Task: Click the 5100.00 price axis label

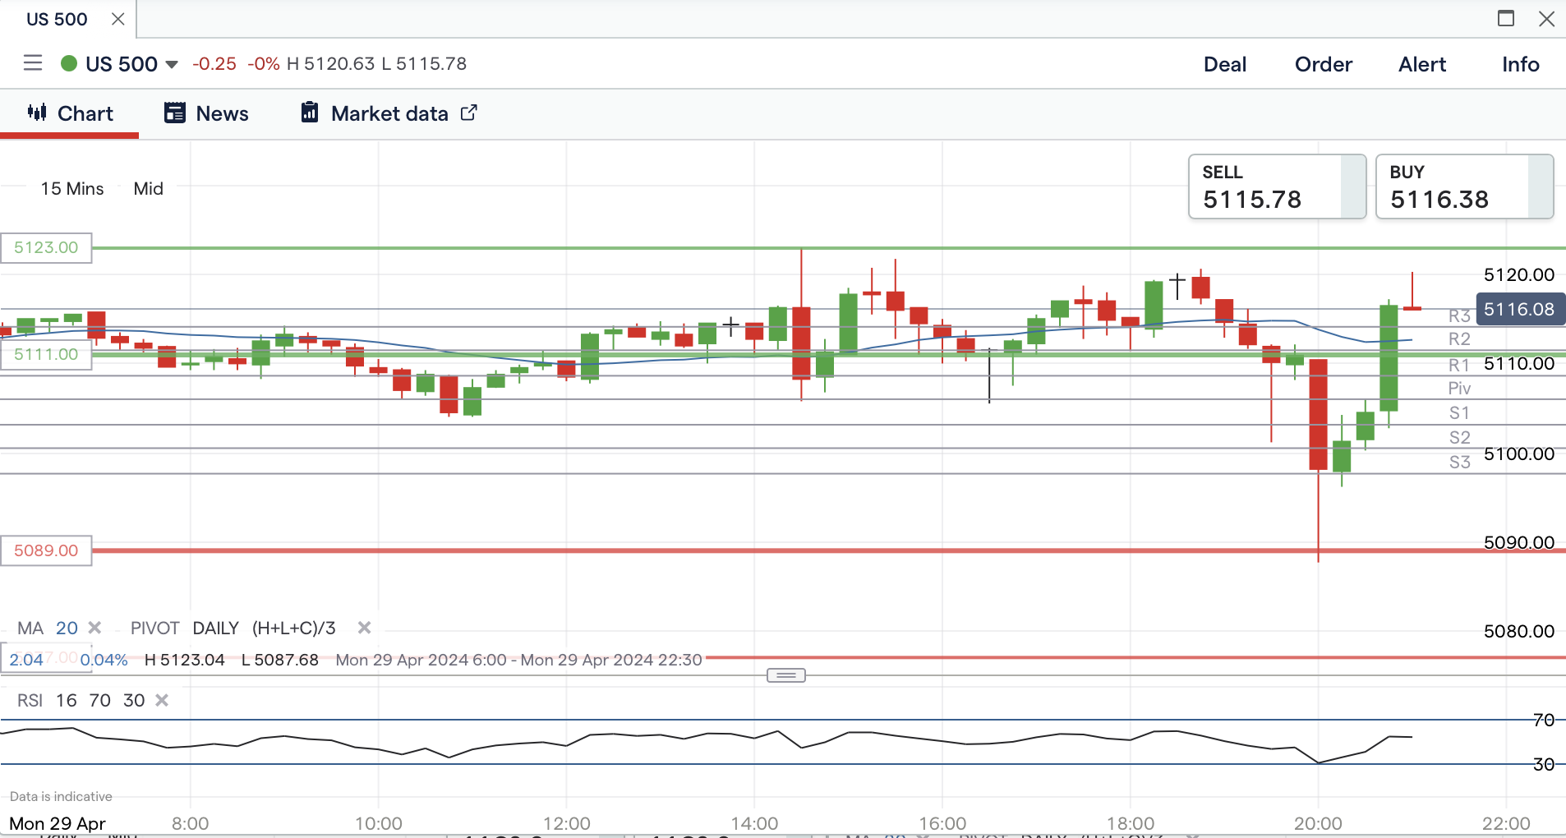Action: (x=1519, y=454)
